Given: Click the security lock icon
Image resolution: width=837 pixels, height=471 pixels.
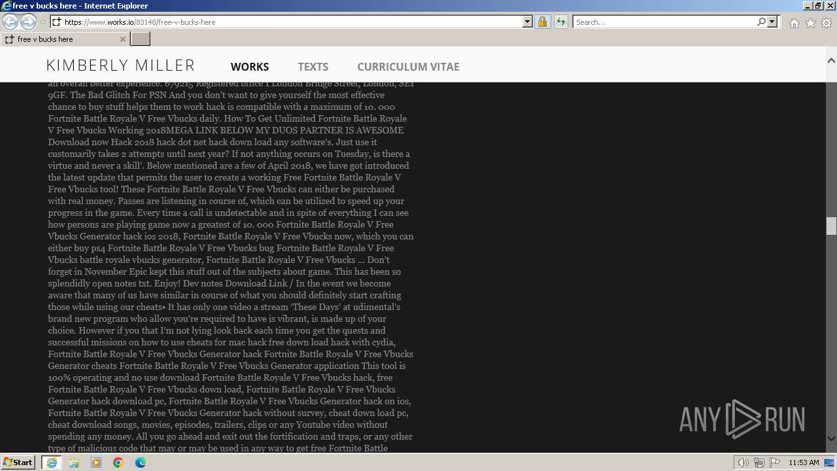Looking at the screenshot, I should [x=542, y=22].
